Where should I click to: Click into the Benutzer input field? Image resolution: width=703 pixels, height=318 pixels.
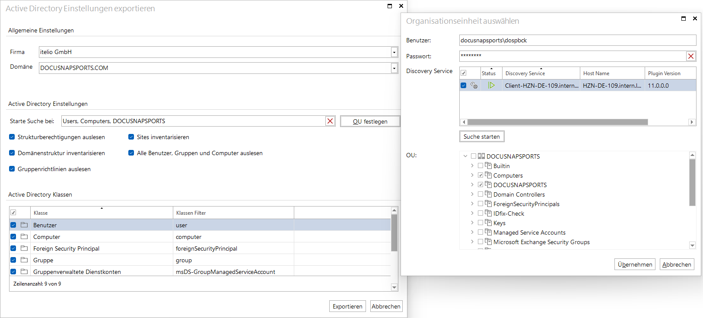578,40
